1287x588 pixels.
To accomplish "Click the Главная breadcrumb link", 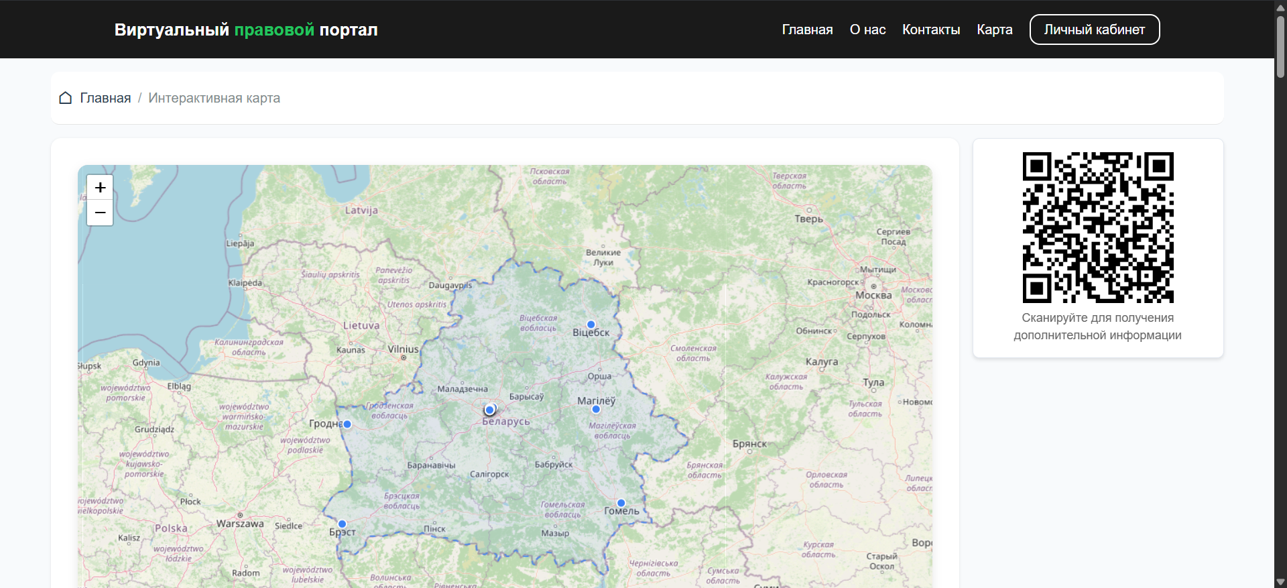I will (x=105, y=98).
